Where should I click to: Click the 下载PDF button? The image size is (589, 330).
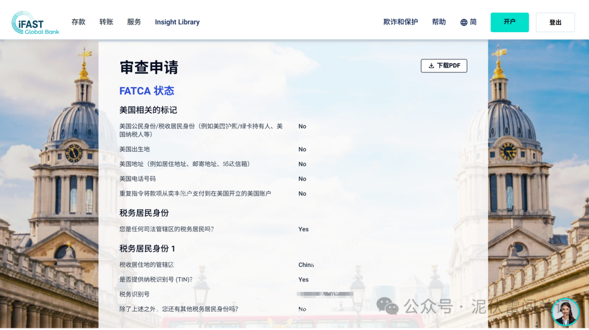[x=444, y=65]
